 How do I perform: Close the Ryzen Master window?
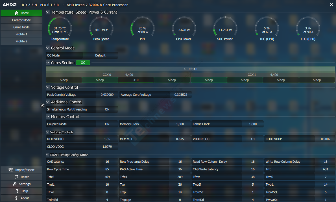(x=331, y=5)
